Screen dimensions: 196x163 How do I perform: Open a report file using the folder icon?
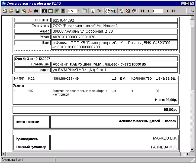[x=11, y=11]
